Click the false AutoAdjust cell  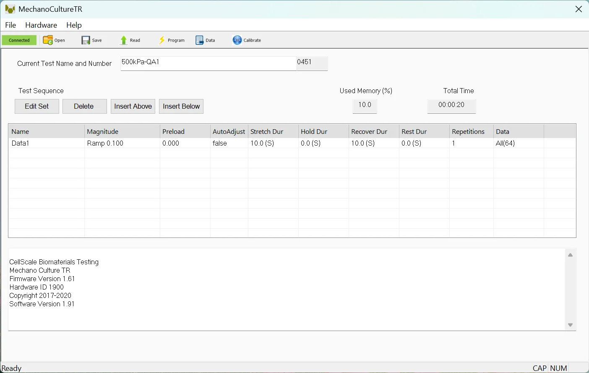coord(229,143)
